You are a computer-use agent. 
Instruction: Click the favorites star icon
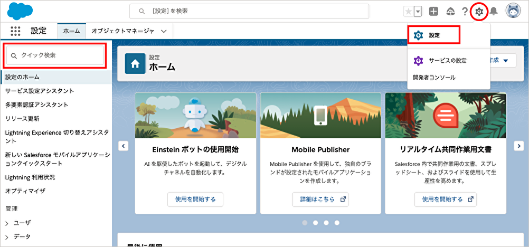(408, 12)
